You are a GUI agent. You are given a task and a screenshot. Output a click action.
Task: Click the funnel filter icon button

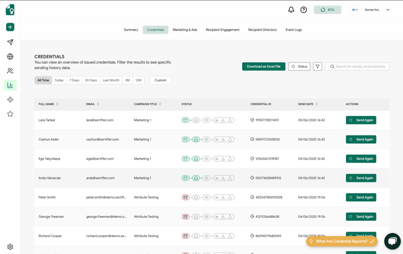coord(318,66)
